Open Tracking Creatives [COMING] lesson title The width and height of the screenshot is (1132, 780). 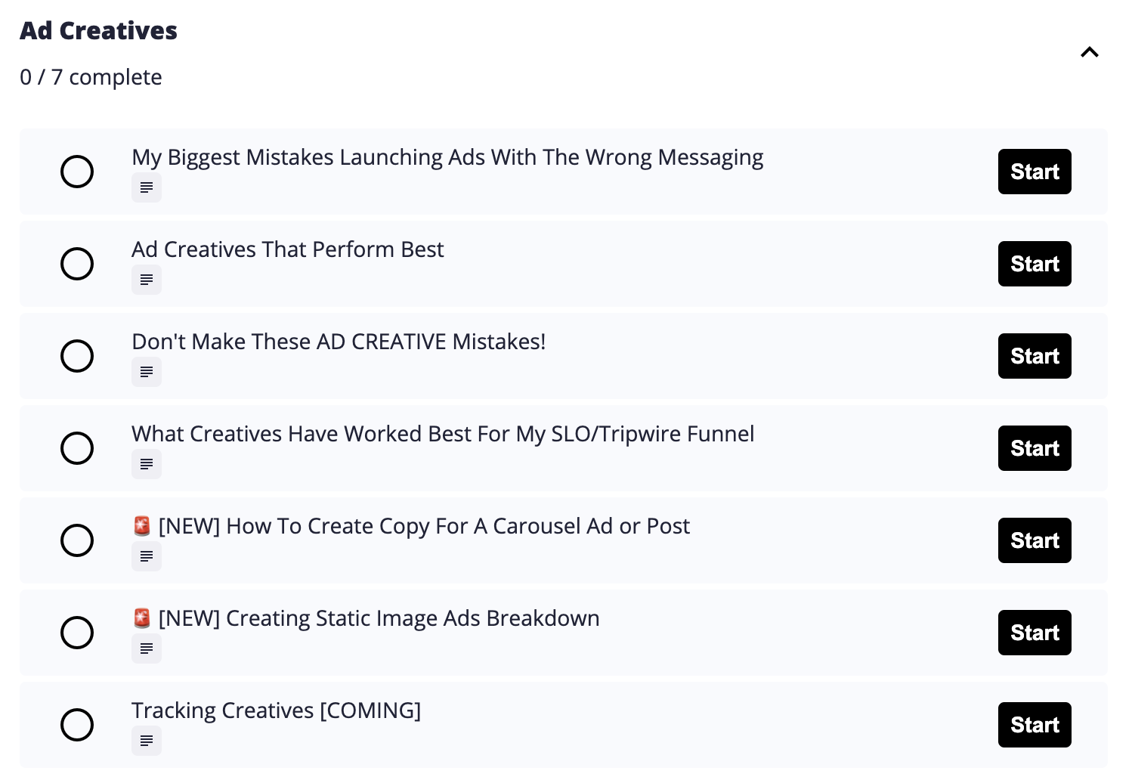[x=276, y=710]
